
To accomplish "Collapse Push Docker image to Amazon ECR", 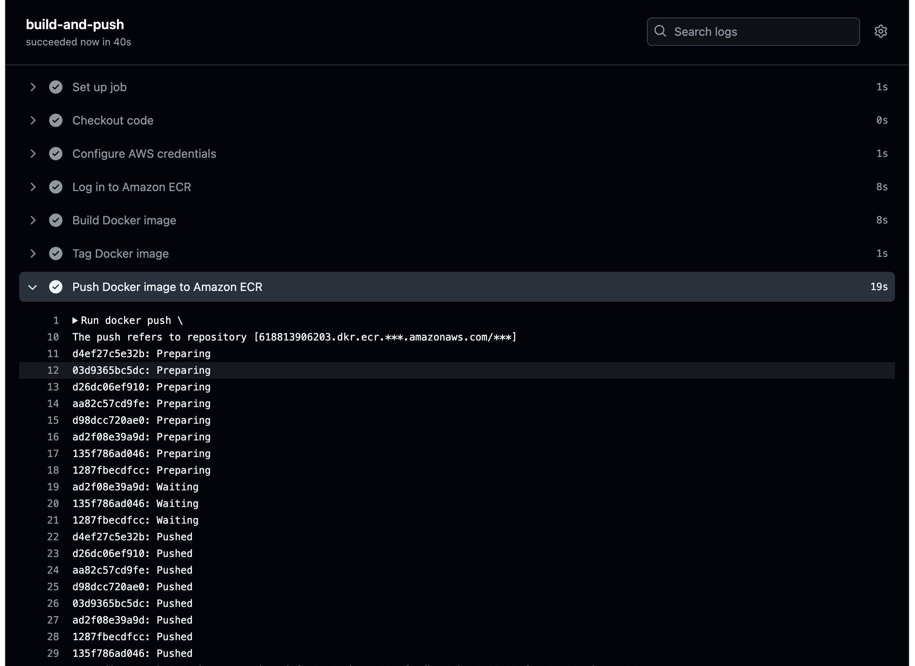I will (33, 287).
